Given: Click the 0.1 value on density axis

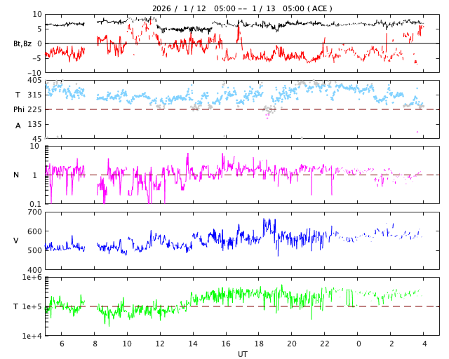Looking at the screenshot, I should click(35, 204).
